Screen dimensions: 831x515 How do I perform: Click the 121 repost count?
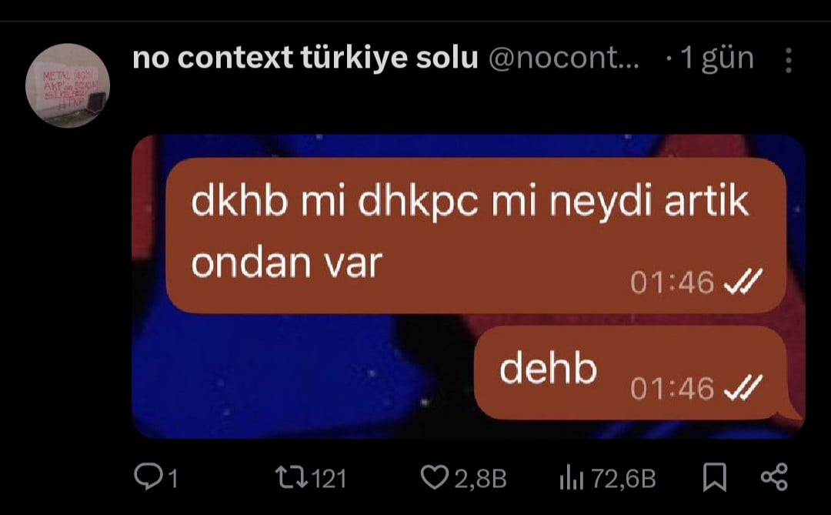coord(329,478)
